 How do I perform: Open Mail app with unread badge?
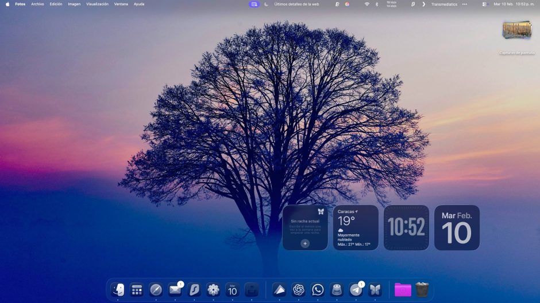coord(175,290)
